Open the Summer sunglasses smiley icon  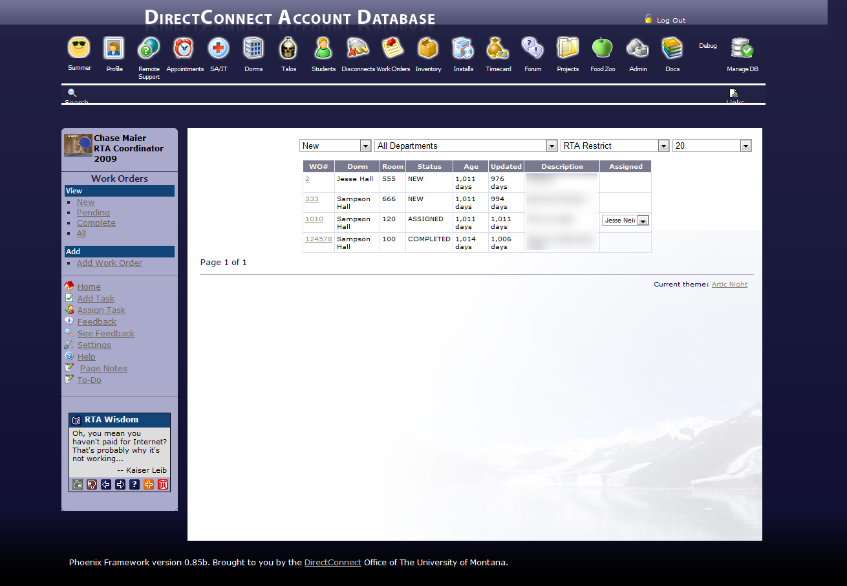click(x=79, y=48)
